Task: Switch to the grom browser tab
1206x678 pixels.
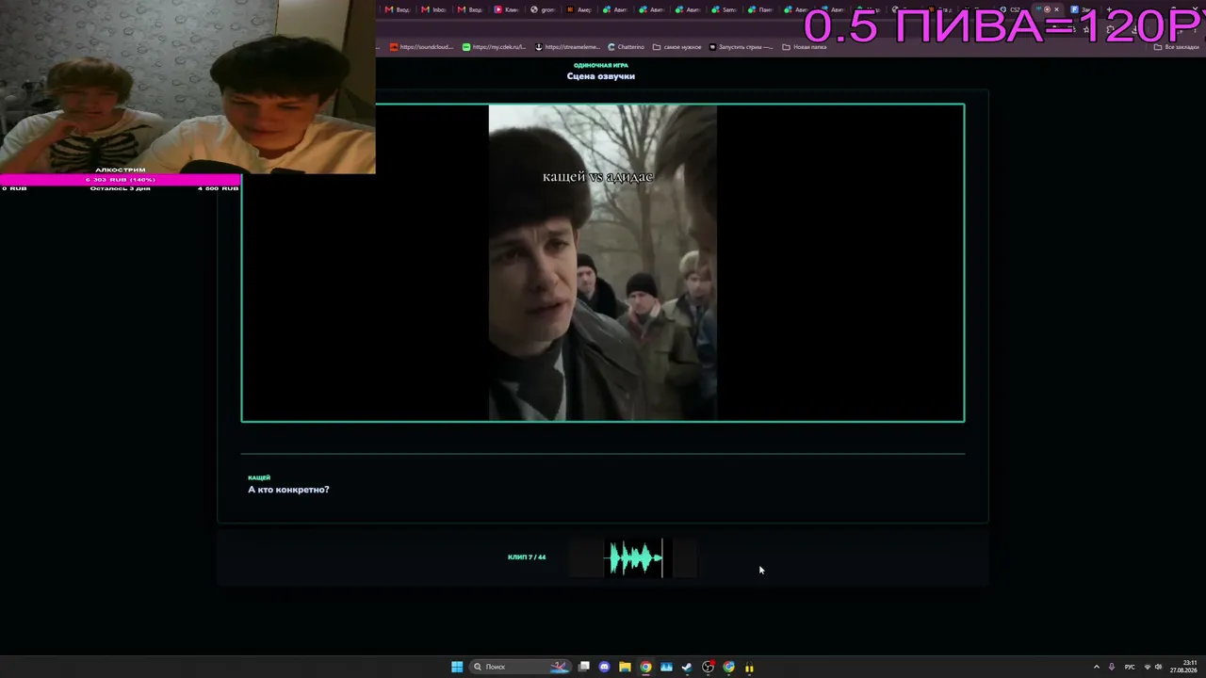Action: tap(543, 9)
